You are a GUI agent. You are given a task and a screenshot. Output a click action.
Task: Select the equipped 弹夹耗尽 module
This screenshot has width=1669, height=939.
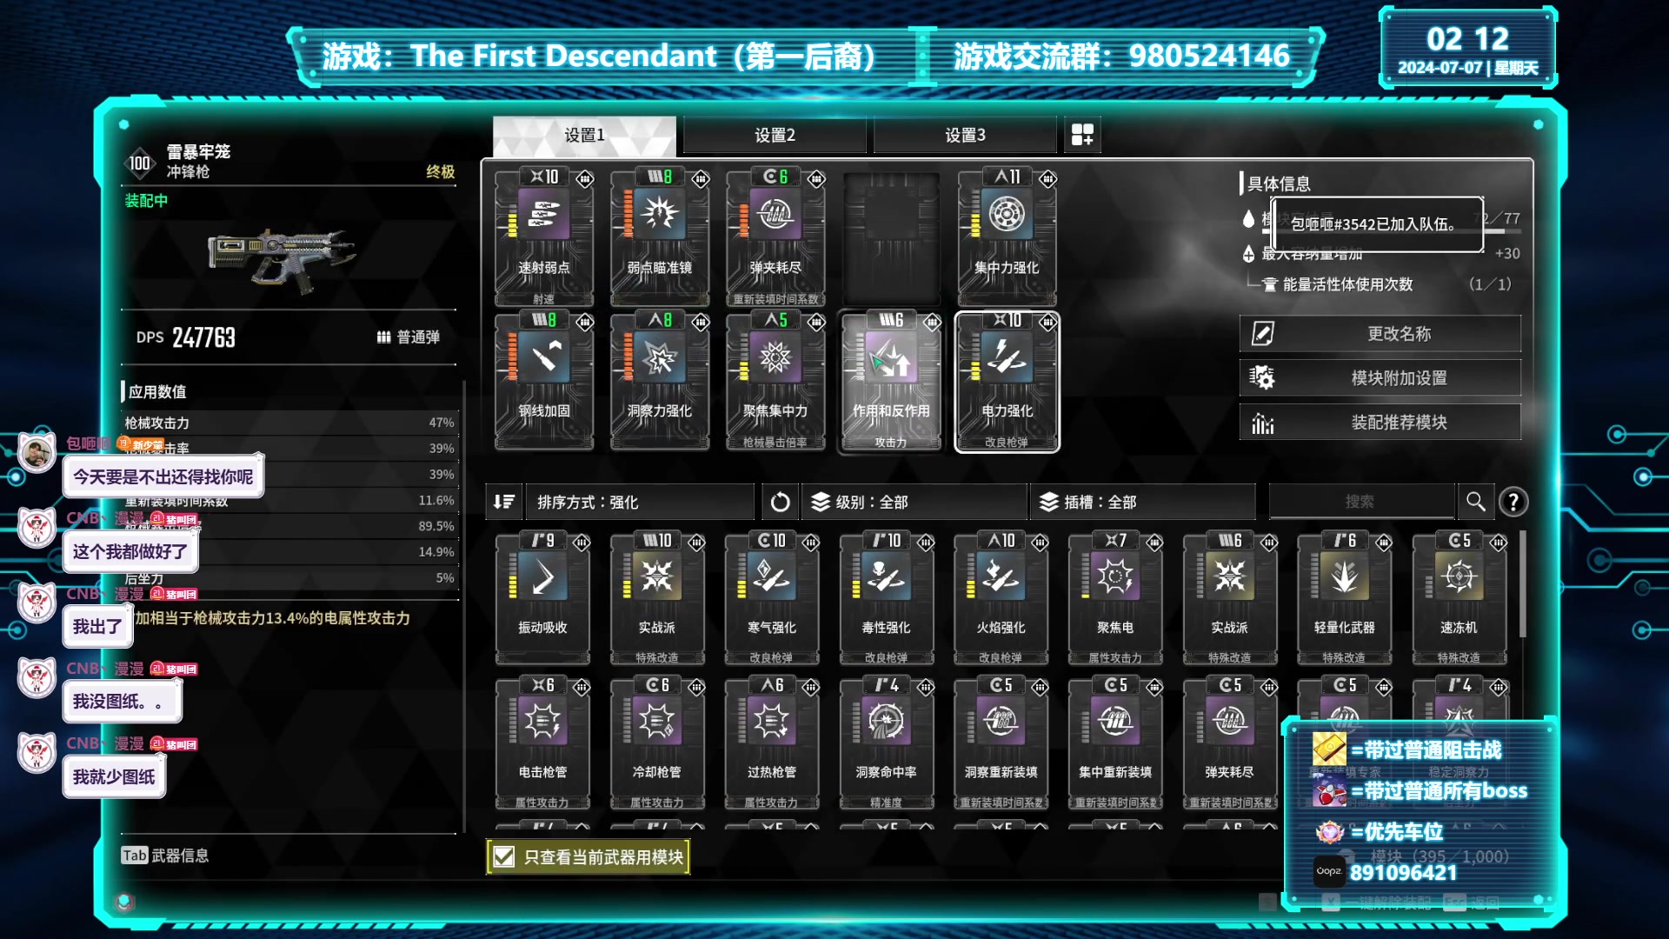point(775,236)
